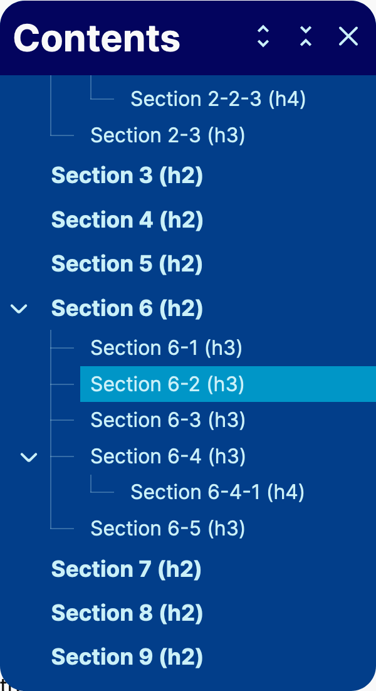Viewport: 376px width, 691px height.
Task: Open Section 2-3 (h3) link
Action: [167, 135]
